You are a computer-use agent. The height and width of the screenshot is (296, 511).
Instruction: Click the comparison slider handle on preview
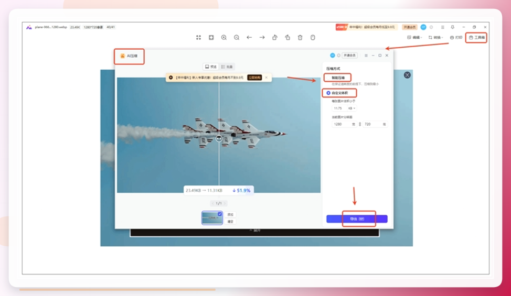click(x=219, y=138)
